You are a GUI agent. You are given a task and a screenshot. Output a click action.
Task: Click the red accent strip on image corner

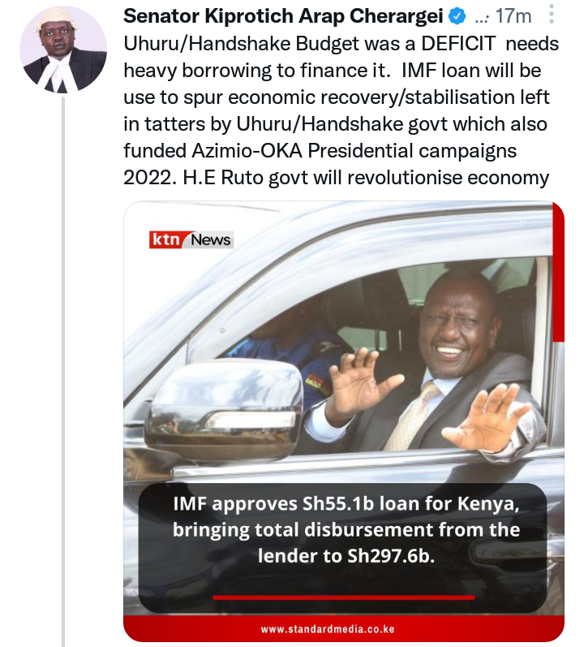558,272
